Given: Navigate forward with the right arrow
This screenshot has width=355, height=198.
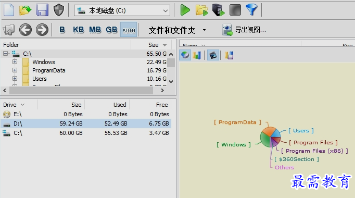Looking at the screenshot, I should tap(42, 30).
